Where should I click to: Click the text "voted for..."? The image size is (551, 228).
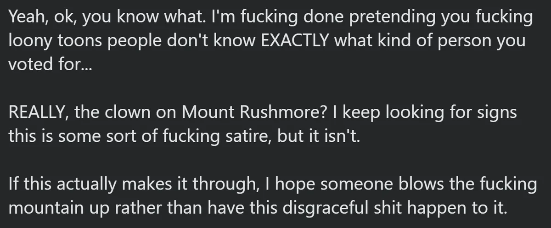tap(51, 63)
